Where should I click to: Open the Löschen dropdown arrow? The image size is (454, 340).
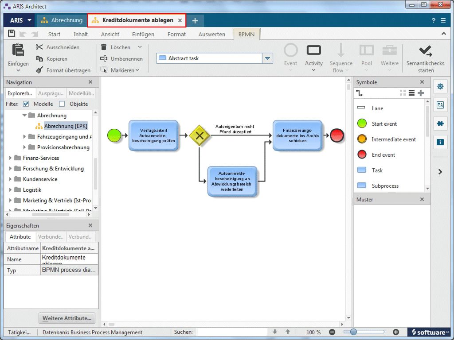click(140, 47)
